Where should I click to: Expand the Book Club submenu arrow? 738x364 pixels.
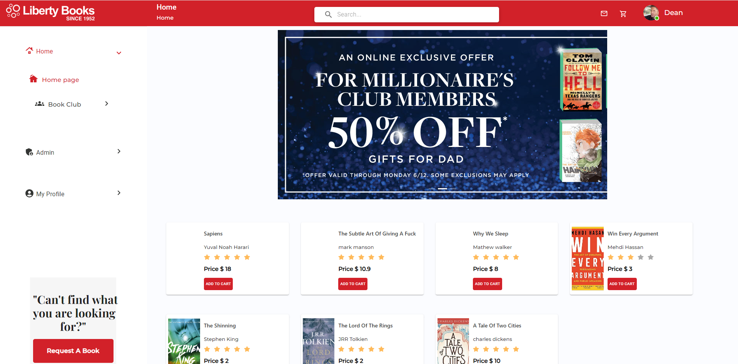pyautogui.click(x=107, y=104)
